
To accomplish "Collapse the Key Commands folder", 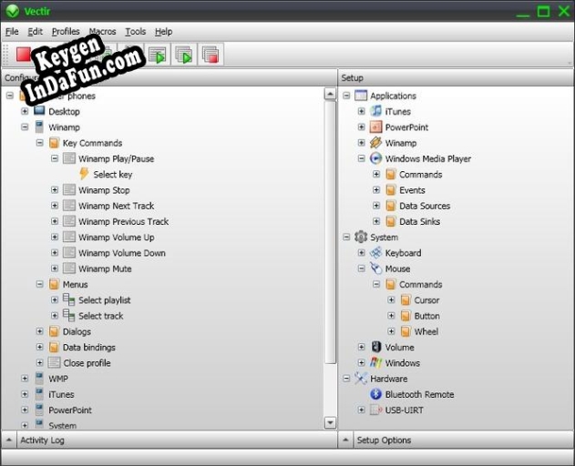I will (x=39, y=143).
